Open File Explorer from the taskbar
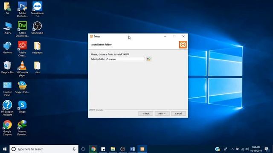This screenshot has height=153, width=273. [113, 149]
